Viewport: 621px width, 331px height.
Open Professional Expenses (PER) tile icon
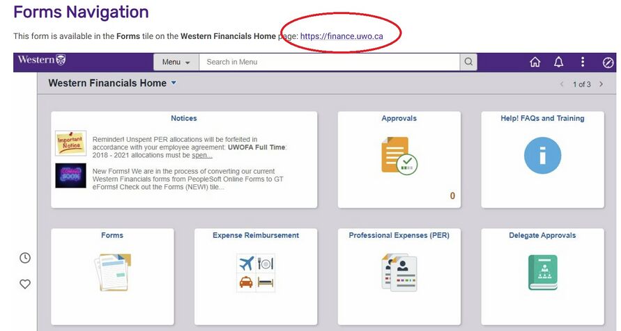coord(399,272)
